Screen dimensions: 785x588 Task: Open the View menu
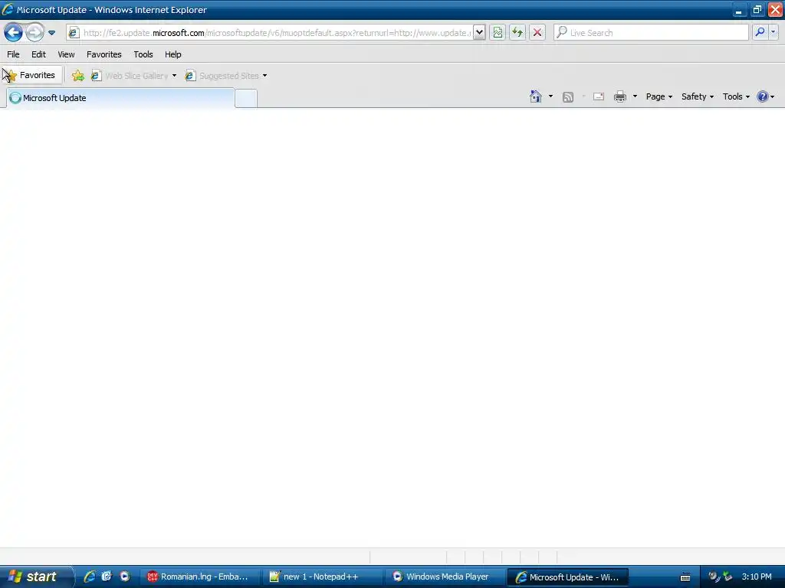66,54
